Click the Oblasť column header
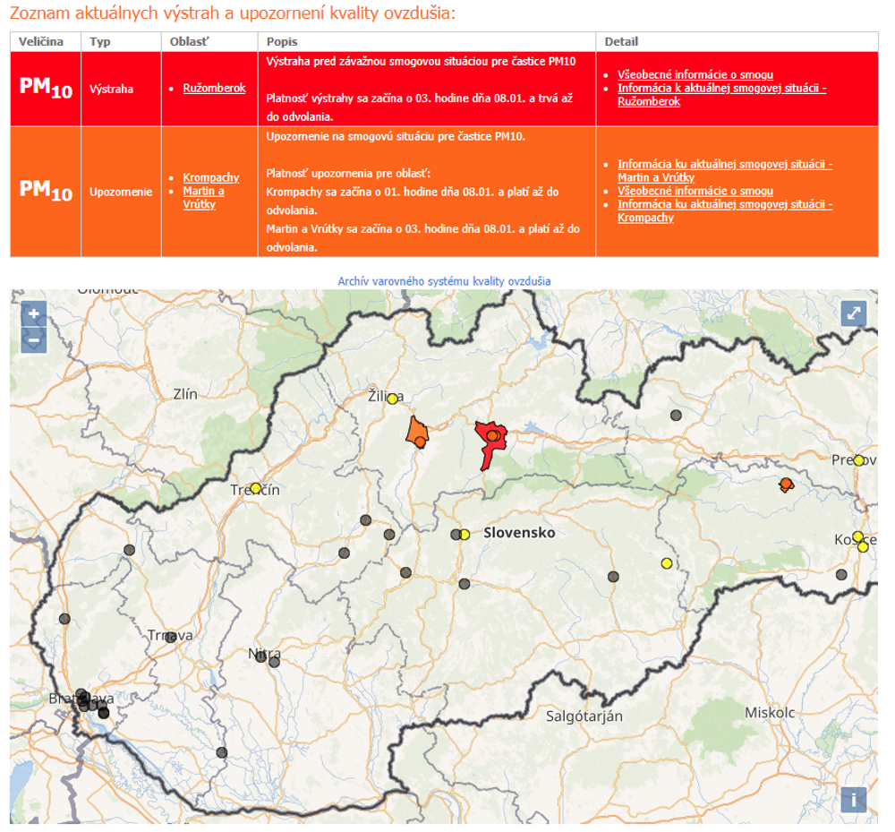Viewport: 895px width, 832px height. [x=191, y=42]
